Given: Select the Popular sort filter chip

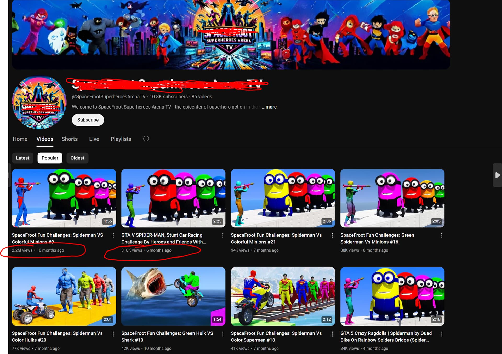Looking at the screenshot, I should point(50,158).
